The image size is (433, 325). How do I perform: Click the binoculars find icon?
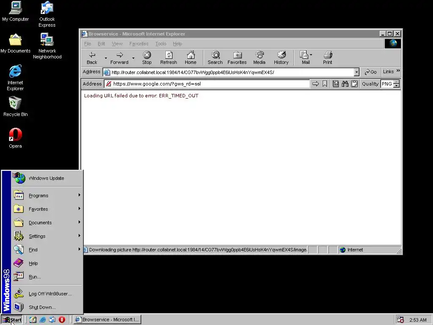click(x=345, y=84)
